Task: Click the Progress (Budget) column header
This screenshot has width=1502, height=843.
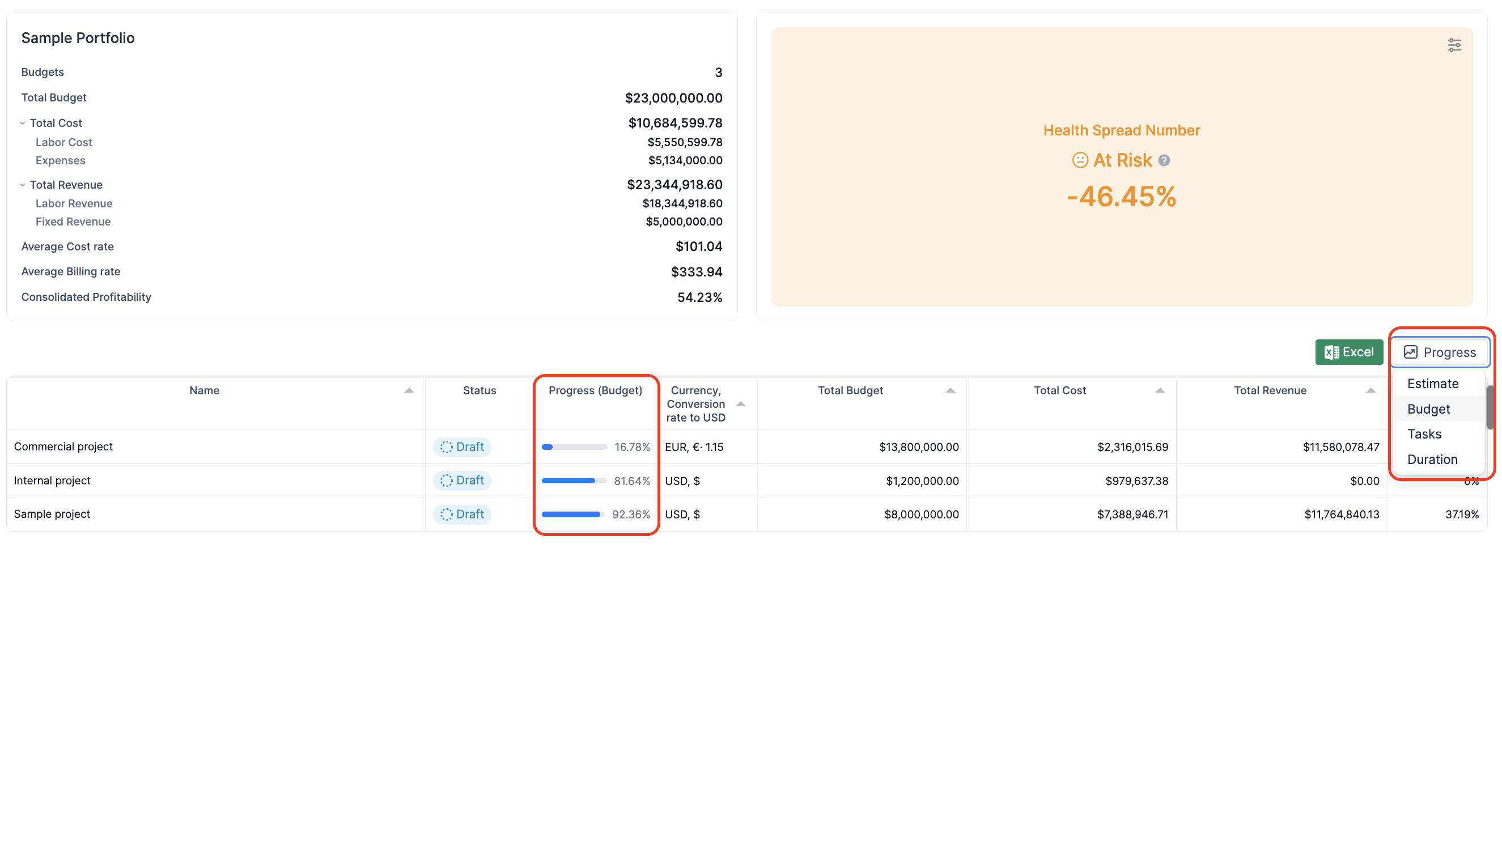Action: (x=595, y=390)
